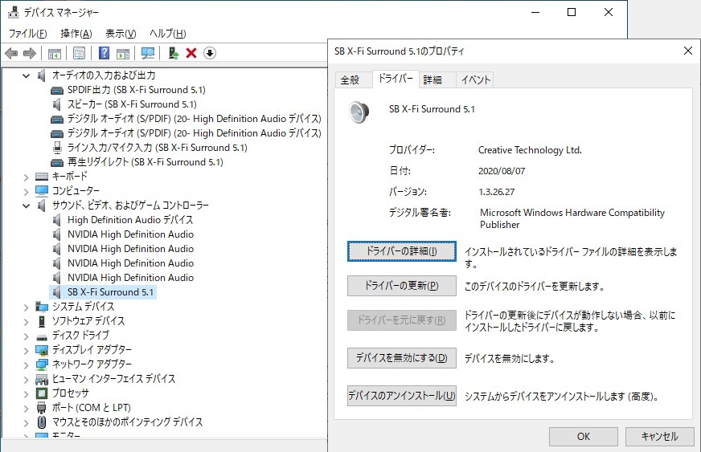Click デバイスを無効にする(D) button
Screen dimensions: 701x452
click(x=401, y=358)
